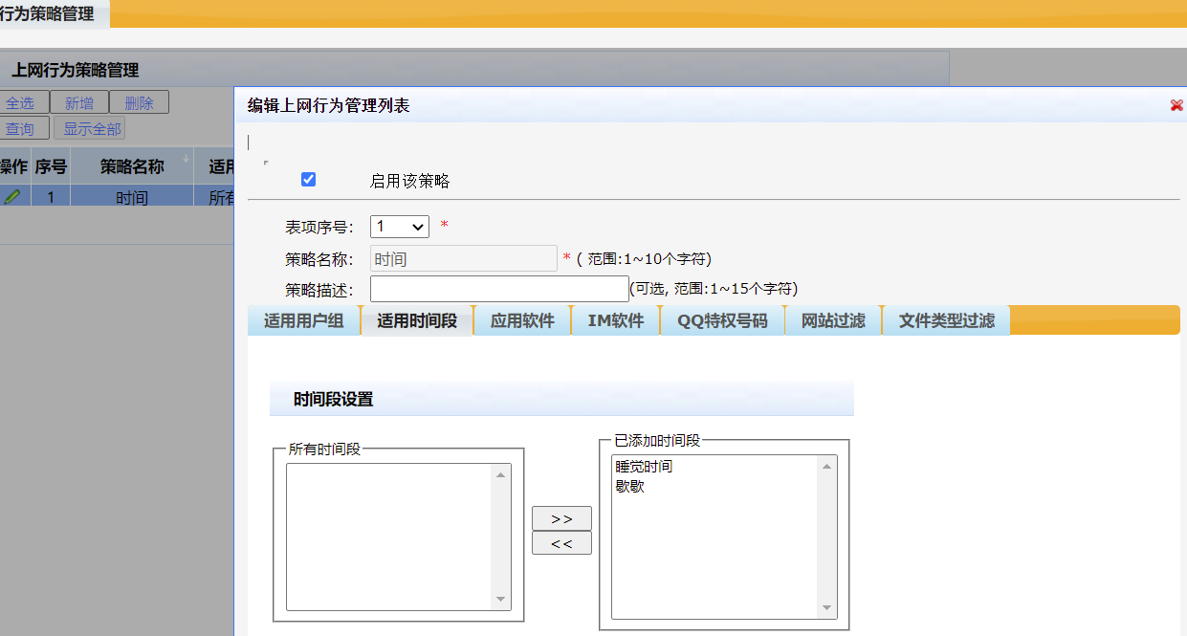Image resolution: width=1187 pixels, height=636 pixels.
Task: Click the up arrow of the 已添加时间段 list scrollbar
Action: [826, 466]
